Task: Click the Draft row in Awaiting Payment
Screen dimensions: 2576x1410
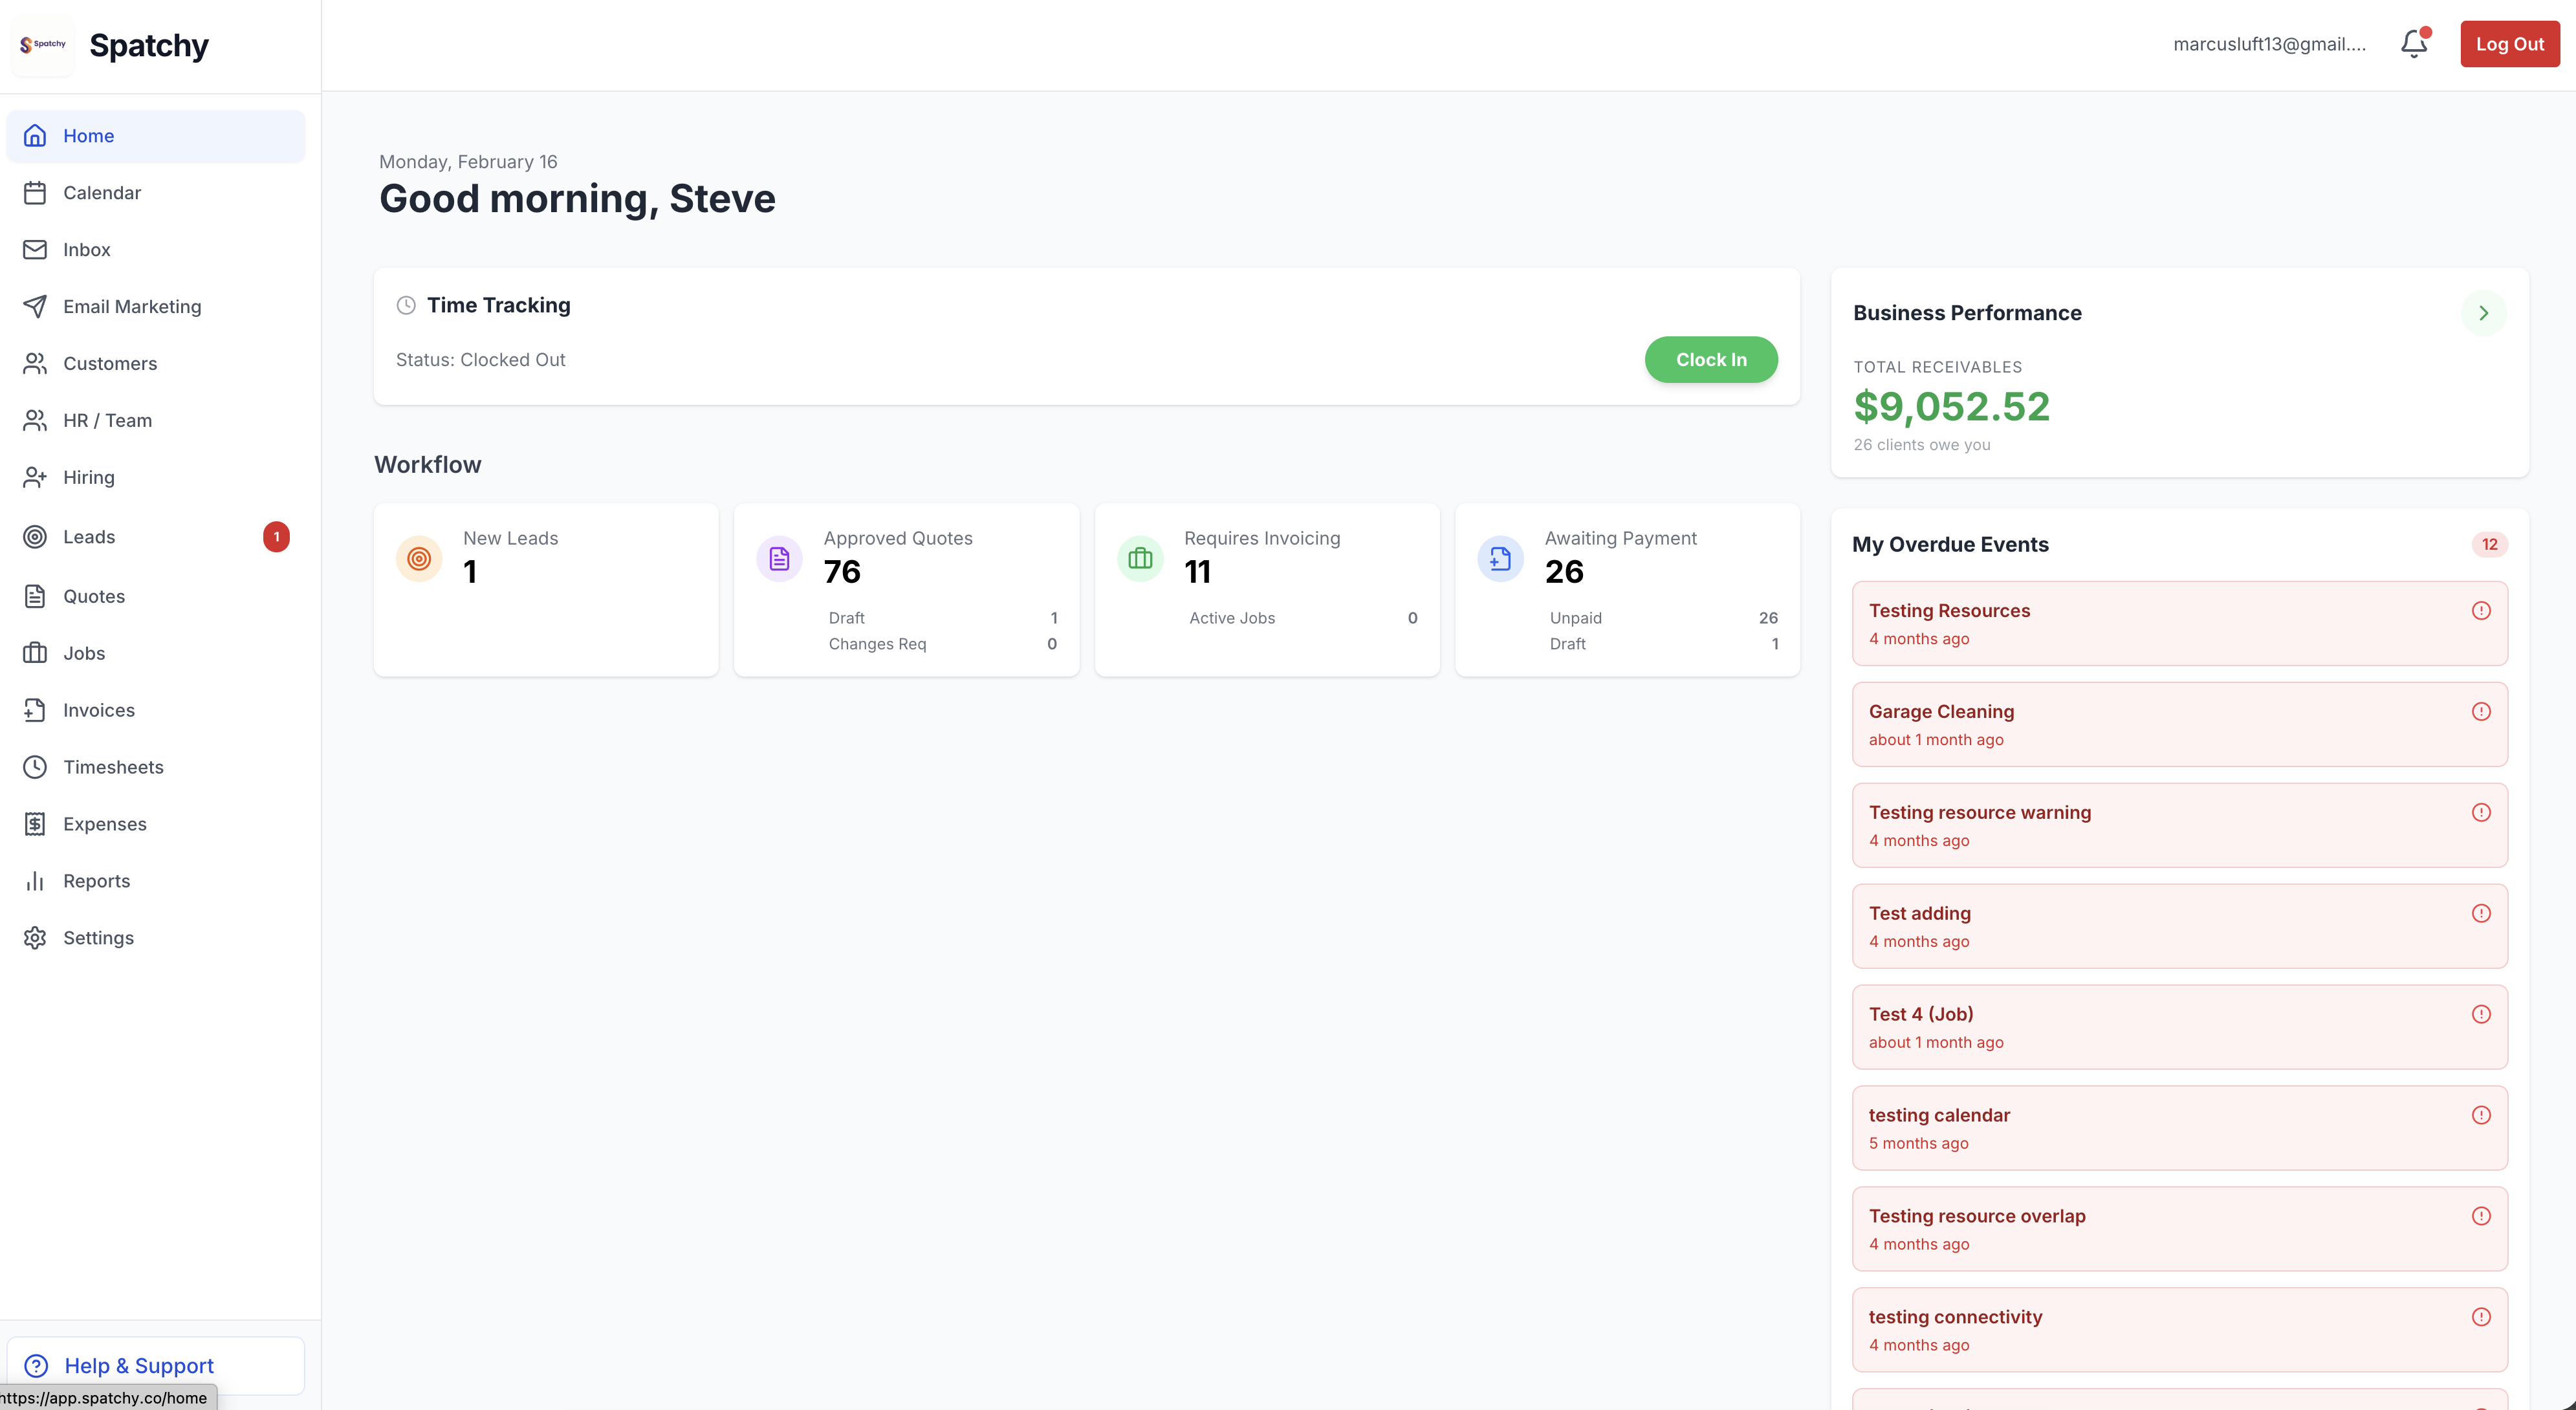Action: point(1663,645)
